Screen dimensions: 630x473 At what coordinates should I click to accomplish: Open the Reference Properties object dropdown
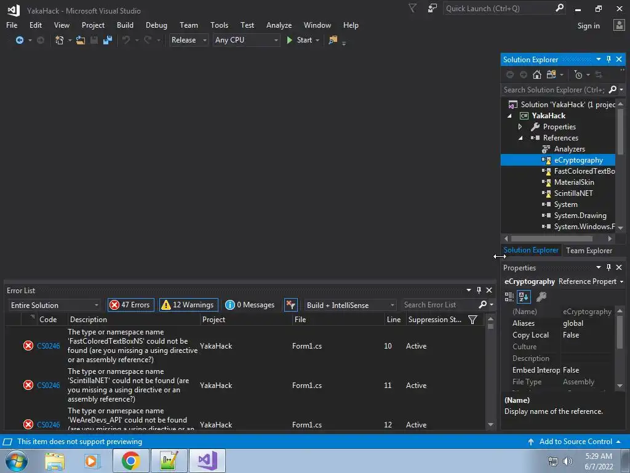[x=622, y=281]
